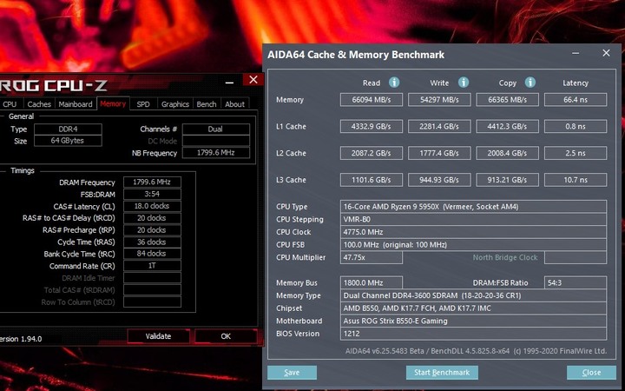Switch to the CPU tab in CPU-Z
The width and height of the screenshot is (625, 391).
click(10, 104)
